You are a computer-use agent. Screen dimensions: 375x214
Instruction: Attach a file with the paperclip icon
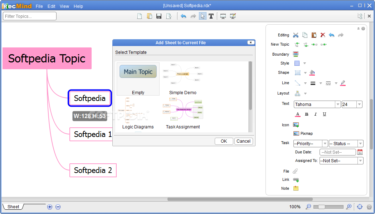295,171
